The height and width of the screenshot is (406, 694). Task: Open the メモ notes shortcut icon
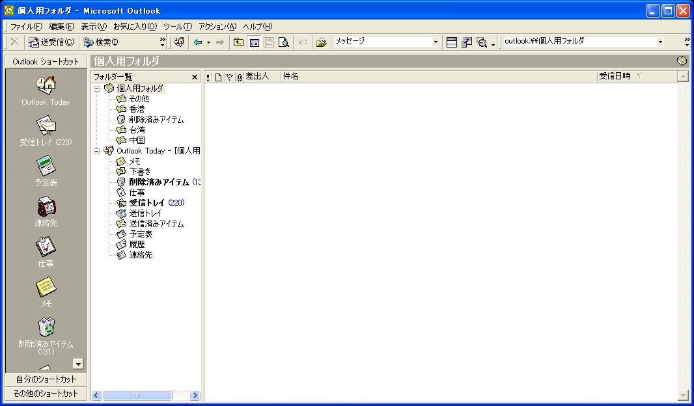(46, 286)
